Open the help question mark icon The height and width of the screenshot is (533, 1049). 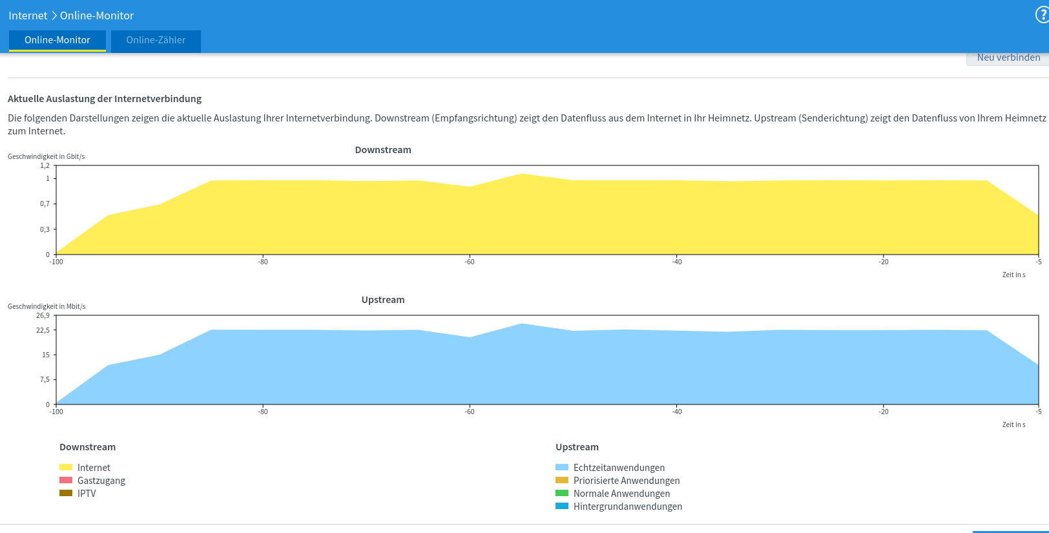pos(1042,15)
